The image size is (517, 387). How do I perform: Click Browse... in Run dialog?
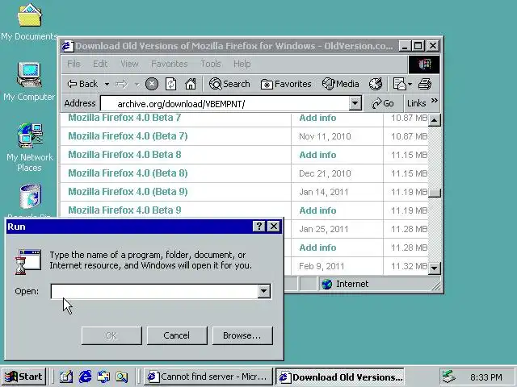(242, 335)
